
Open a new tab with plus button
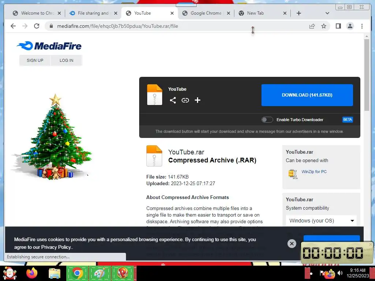point(299,13)
